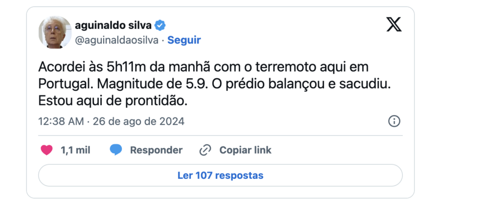Click the blue verified badge
The image size is (501, 214).
click(160, 25)
